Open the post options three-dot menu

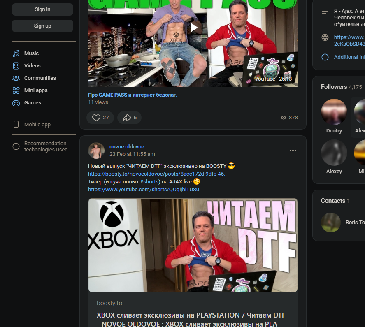(293, 151)
